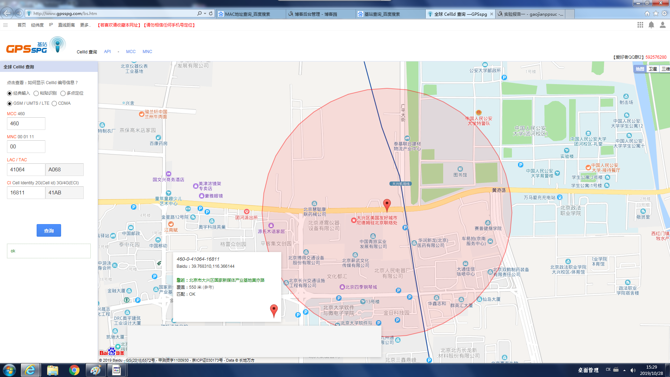670x377 pixels.
Task: Open Chrome from the taskbar
Action: pos(74,370)
